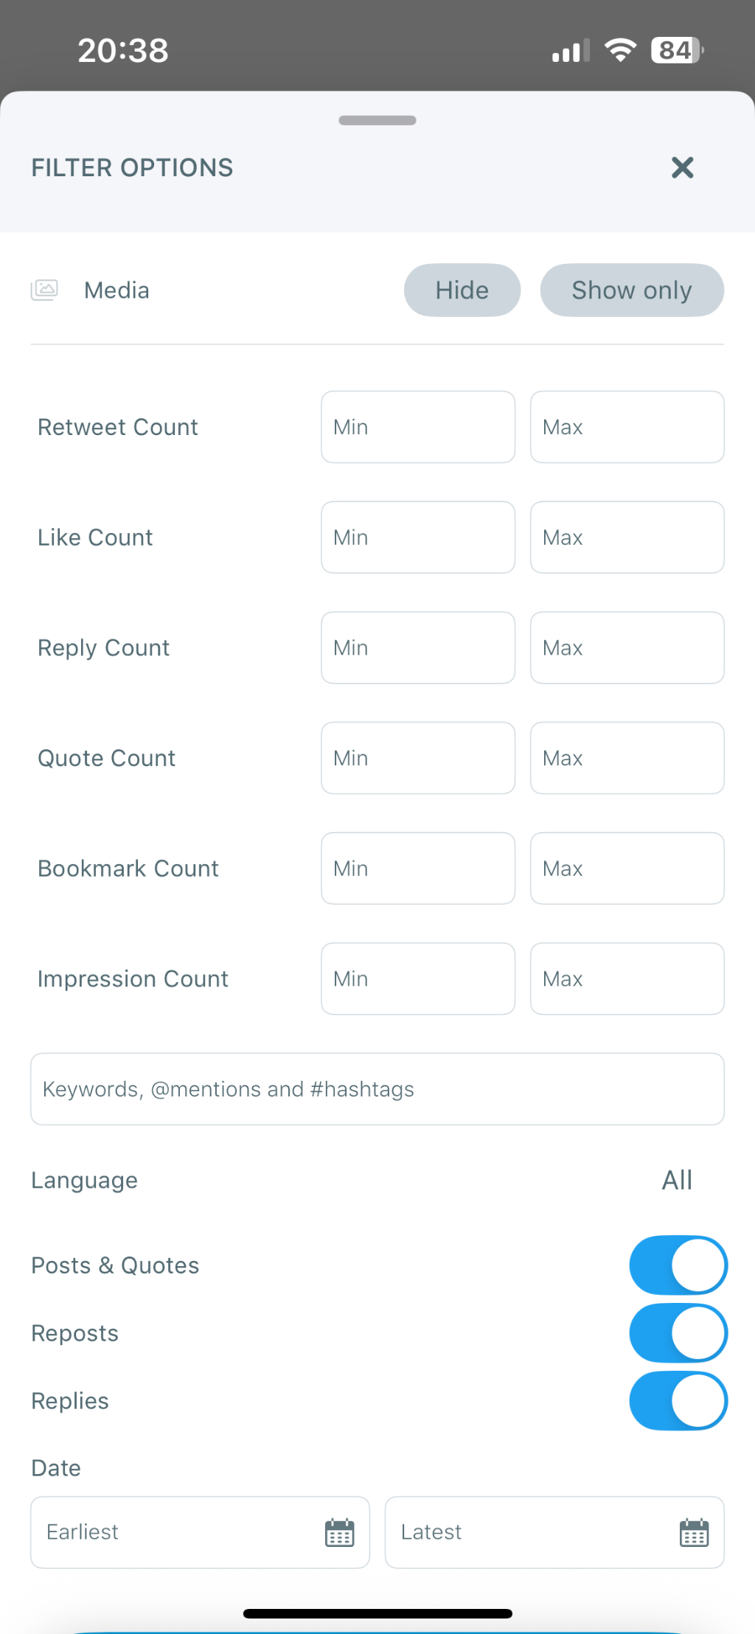Toggle off Posts & Quotes

pos(678,1265)
